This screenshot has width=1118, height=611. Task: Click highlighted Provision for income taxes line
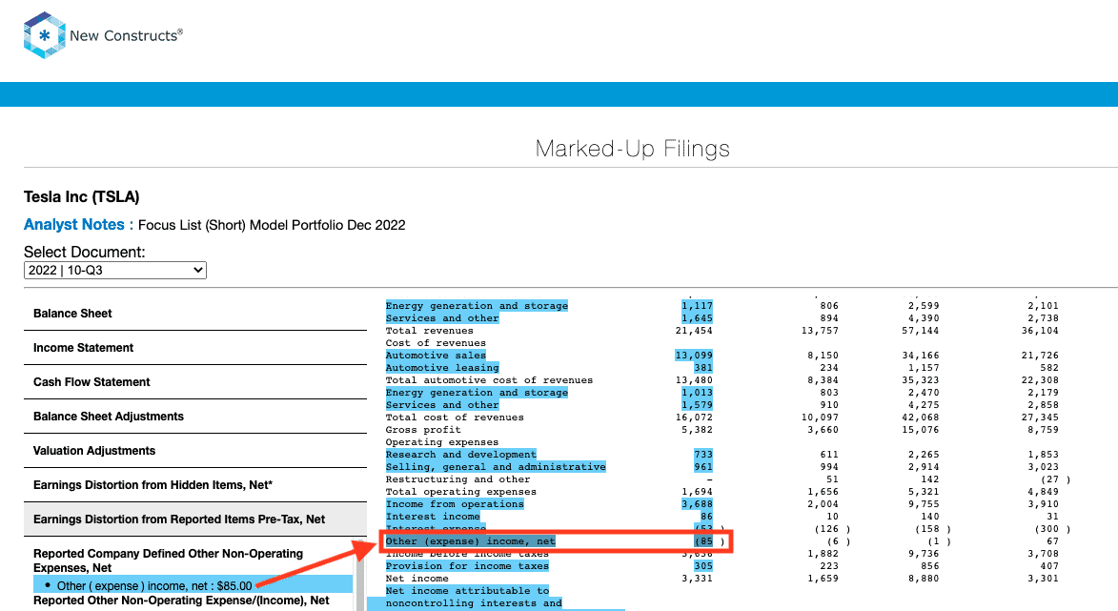pyautogui.click(x=467, y=566)
